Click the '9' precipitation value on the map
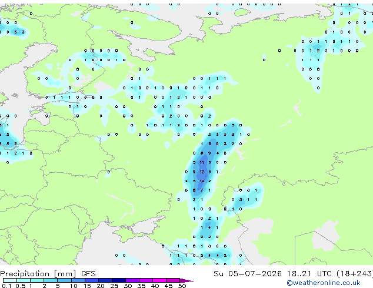373x288 pixels. click(x=209, y=153)
